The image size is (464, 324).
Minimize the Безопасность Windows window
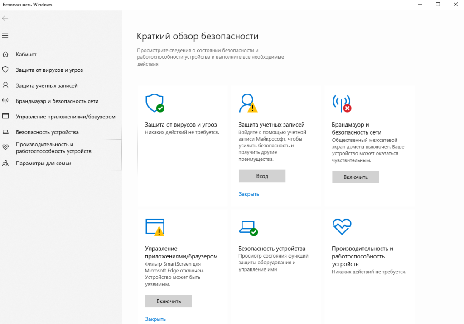420,5
